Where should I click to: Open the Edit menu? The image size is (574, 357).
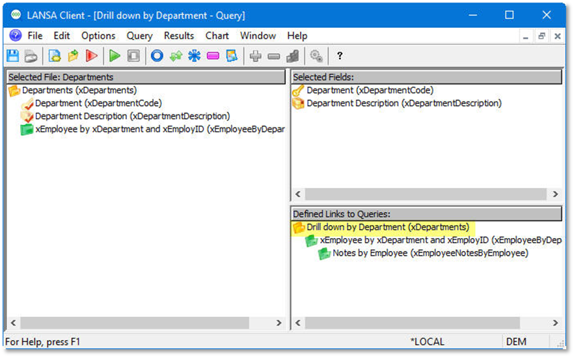point(61,36)
